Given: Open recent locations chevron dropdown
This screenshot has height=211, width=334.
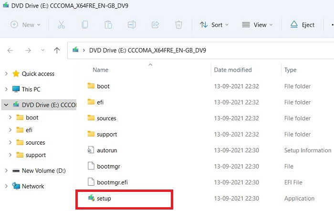Looking at the screenshot, I should (x=43, y=50).
